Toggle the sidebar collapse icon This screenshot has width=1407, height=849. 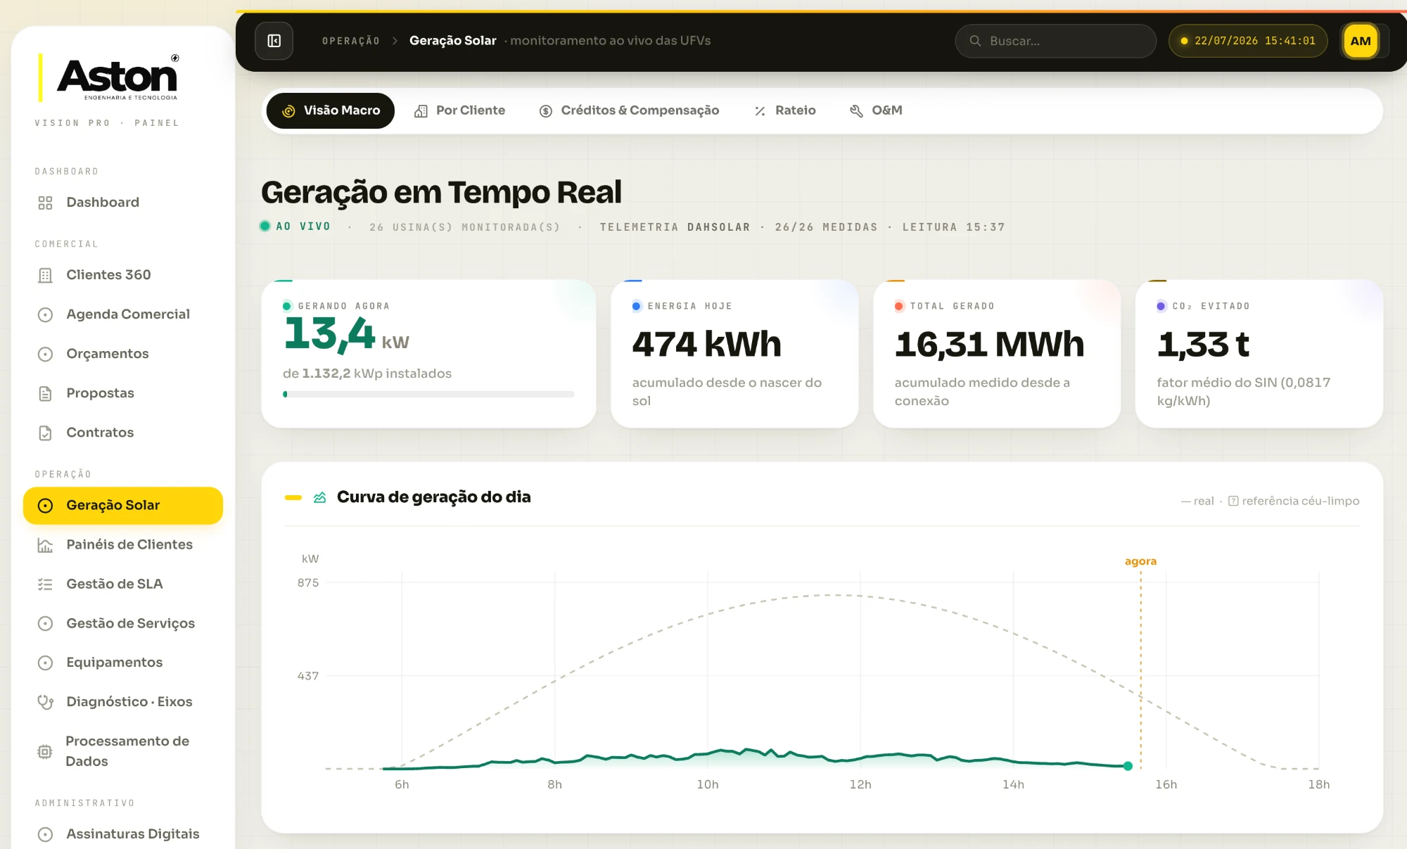(x=274, y=41)
